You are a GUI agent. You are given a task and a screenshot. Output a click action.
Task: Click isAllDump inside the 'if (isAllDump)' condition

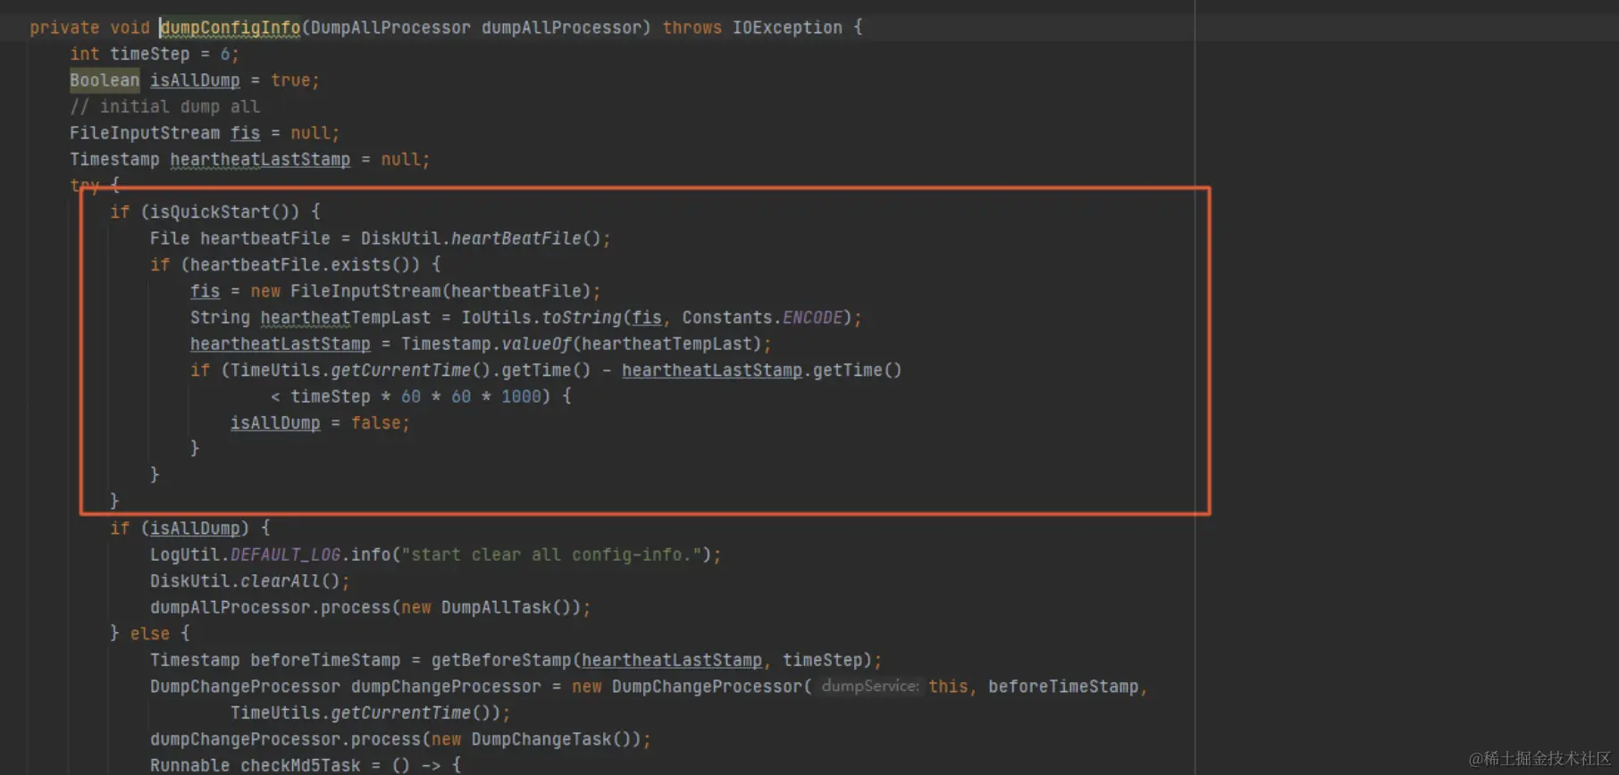pyautogui.click(x=195, y=528)
